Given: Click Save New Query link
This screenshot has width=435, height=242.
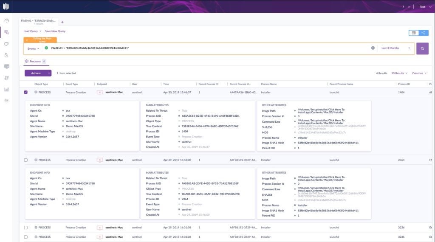Looking at the screenshot, I should [x=55, y=31].
